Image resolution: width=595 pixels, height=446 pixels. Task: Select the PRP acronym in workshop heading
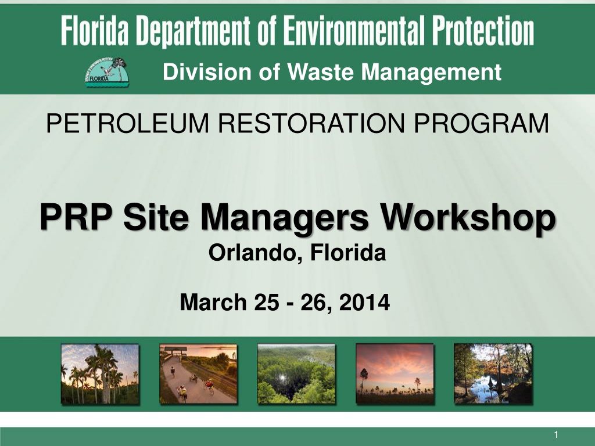point(76,217)
